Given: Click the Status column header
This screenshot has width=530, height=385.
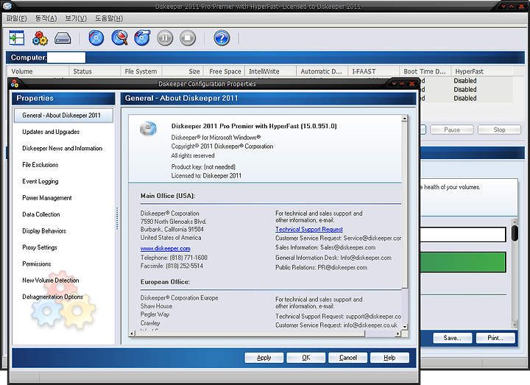Looking at the screenshot, I should [95, 71].
